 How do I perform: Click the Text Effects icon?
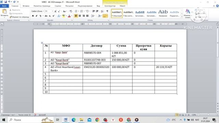coord(59,16)
